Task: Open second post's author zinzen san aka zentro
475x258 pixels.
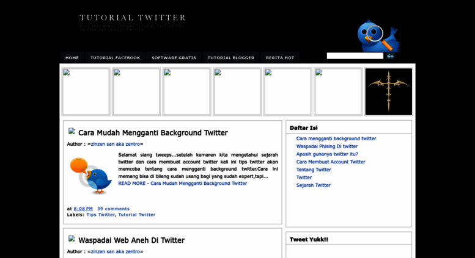Action: pyautogui.click(x=116, y=252)
